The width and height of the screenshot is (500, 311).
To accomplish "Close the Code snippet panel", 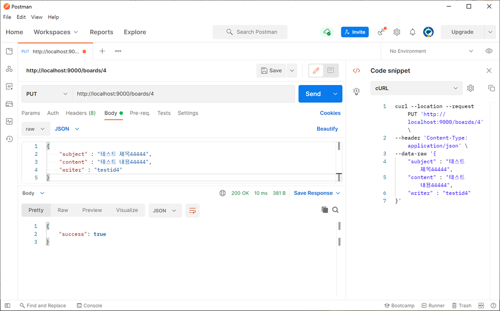I will coord(489,71).
